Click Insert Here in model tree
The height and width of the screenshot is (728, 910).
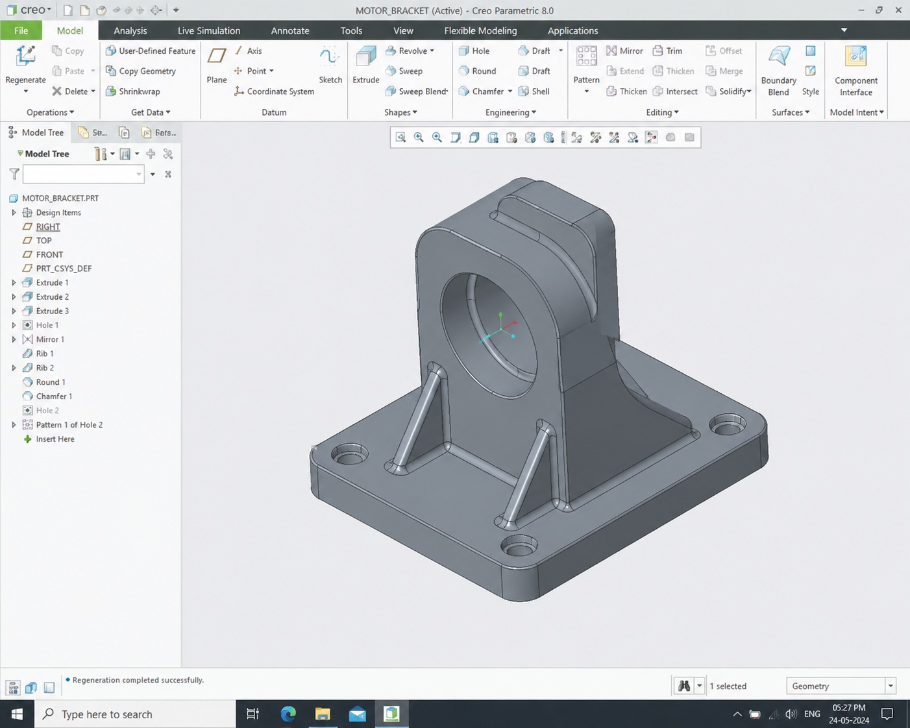point(55,439)
